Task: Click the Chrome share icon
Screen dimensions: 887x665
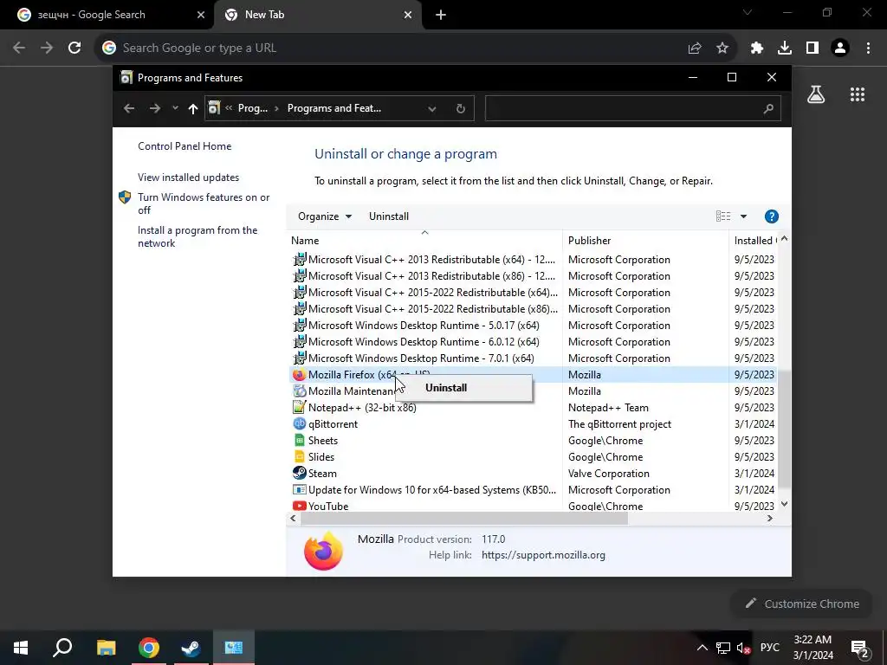Action: click(695, 48)
